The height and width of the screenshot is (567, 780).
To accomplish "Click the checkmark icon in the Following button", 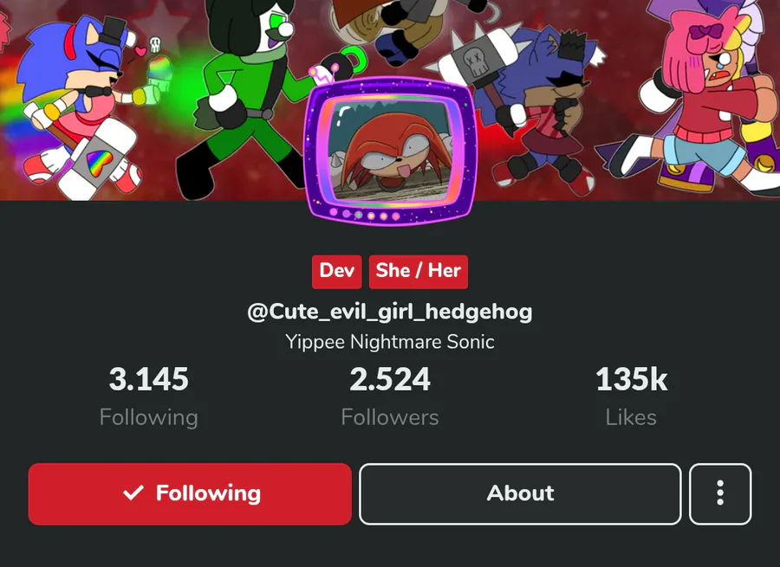I will (x=133, y=493).
